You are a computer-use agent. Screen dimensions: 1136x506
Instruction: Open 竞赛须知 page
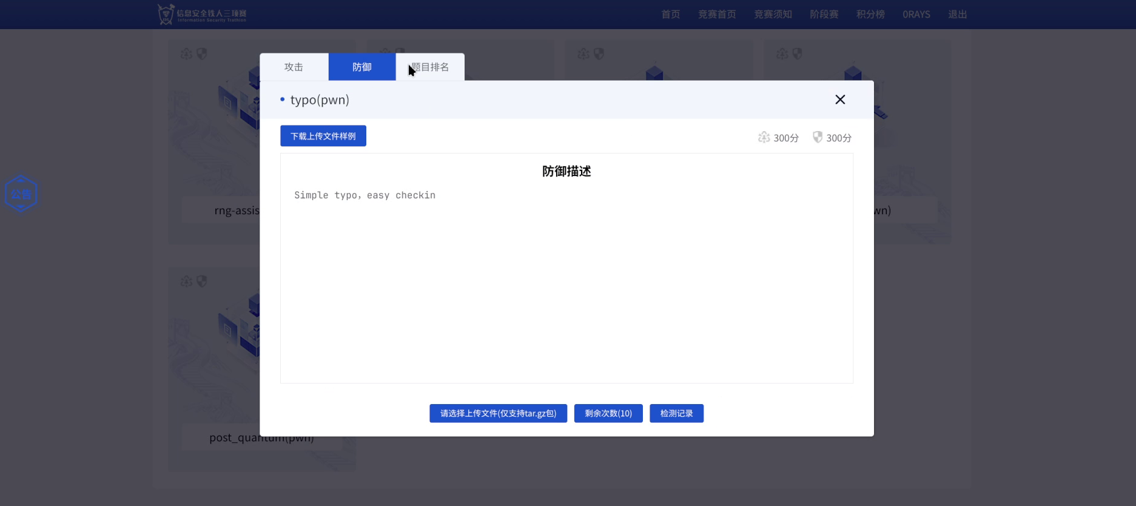(x=773, y=15)
